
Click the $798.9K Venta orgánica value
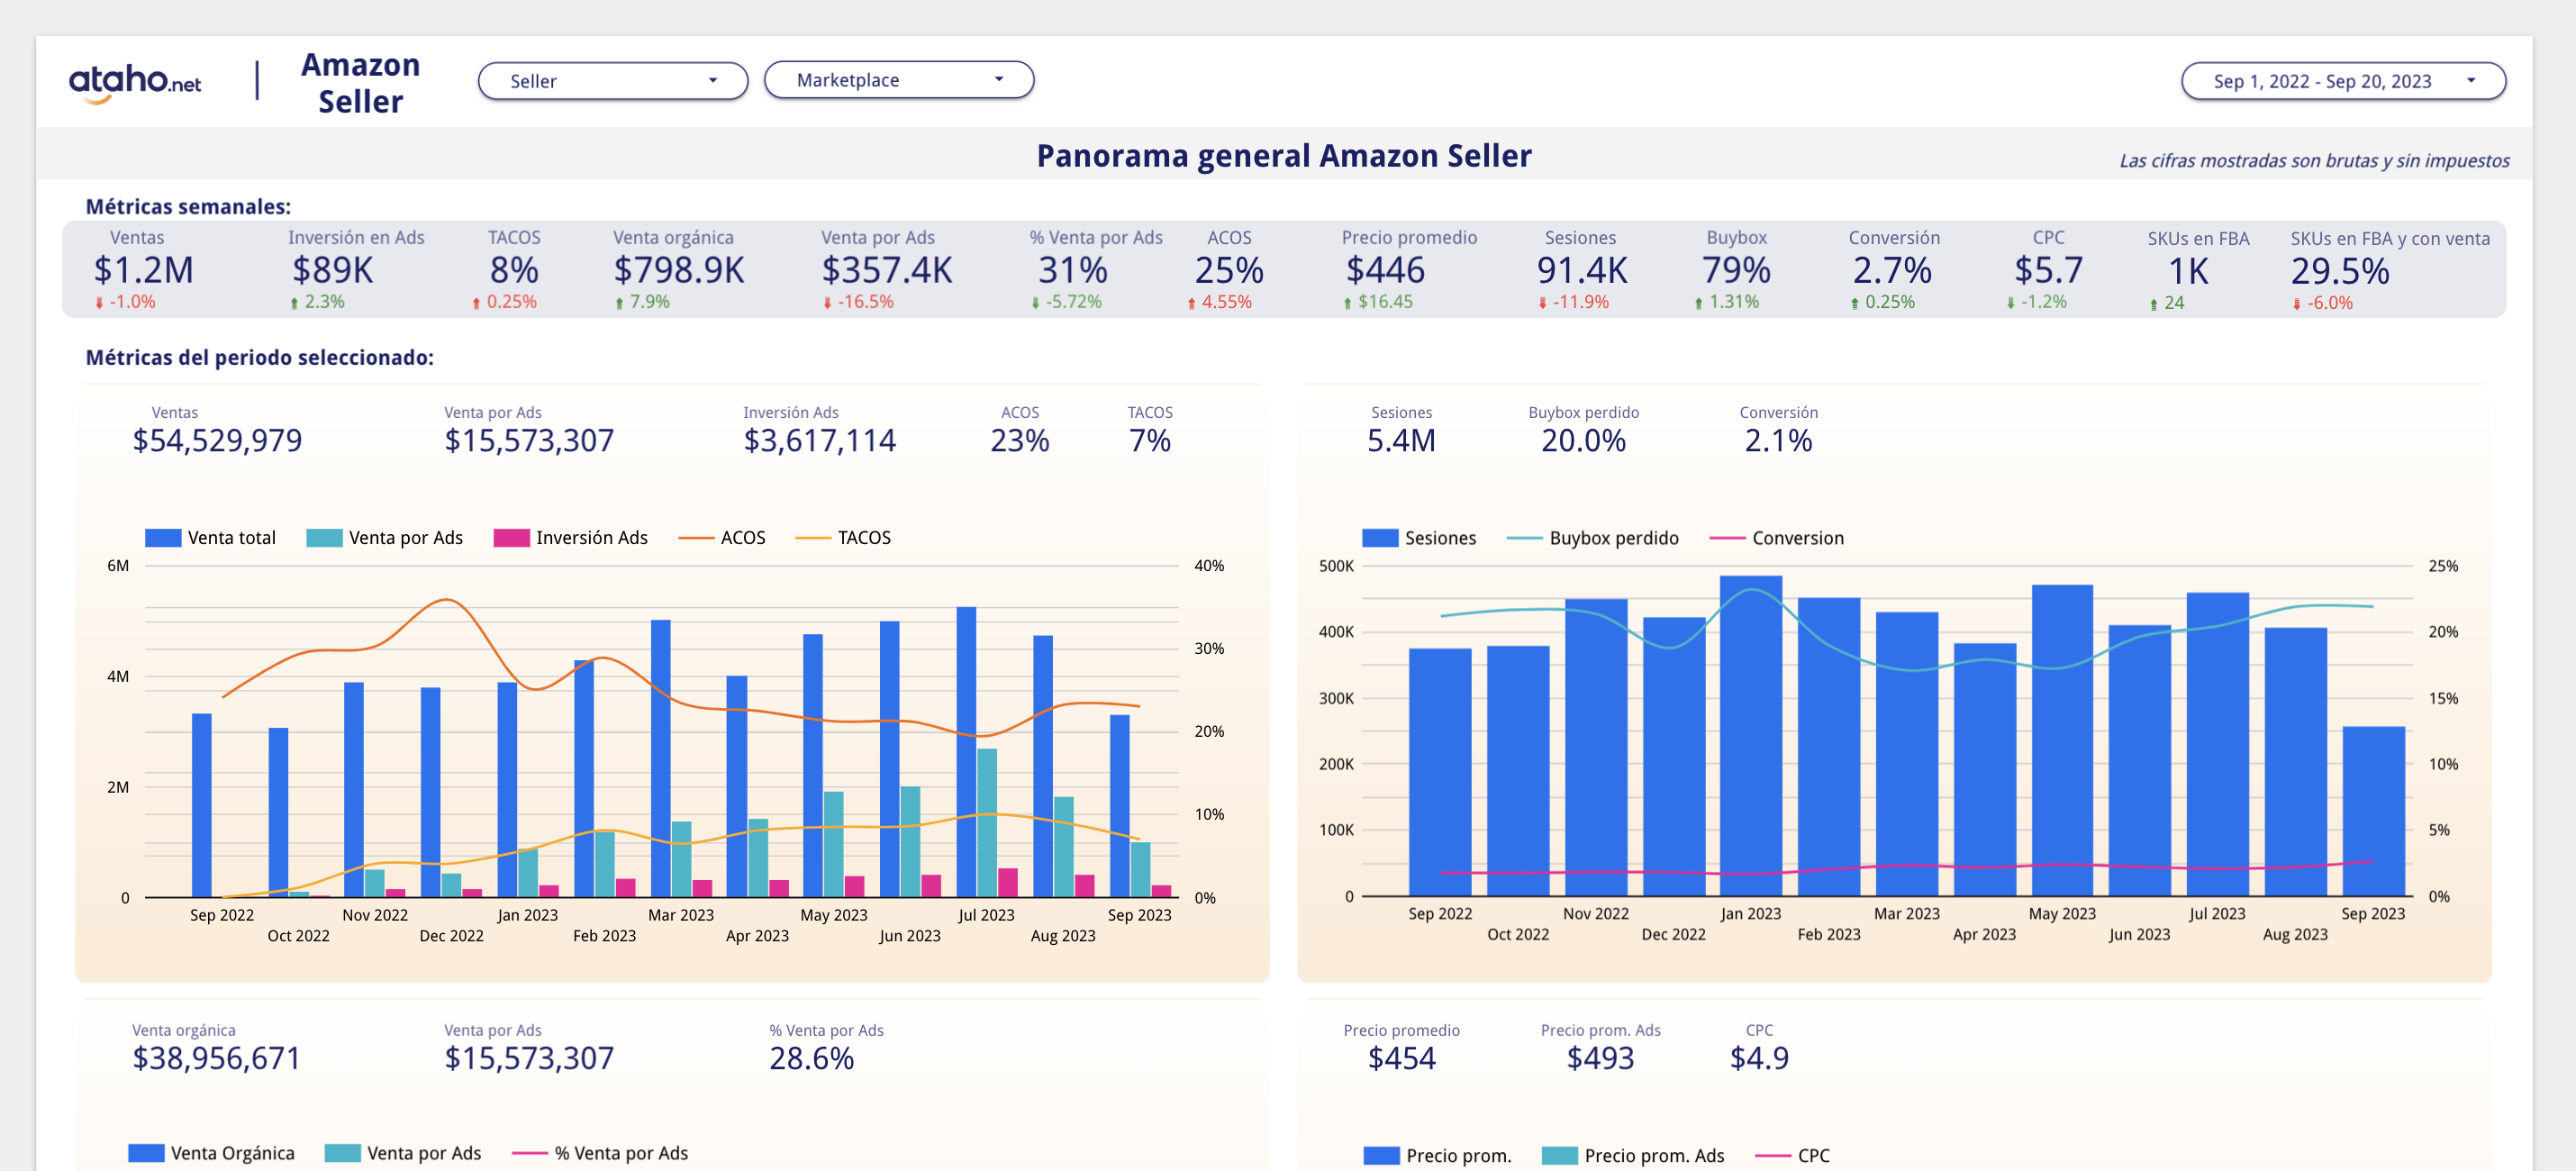tap(679, 270)
